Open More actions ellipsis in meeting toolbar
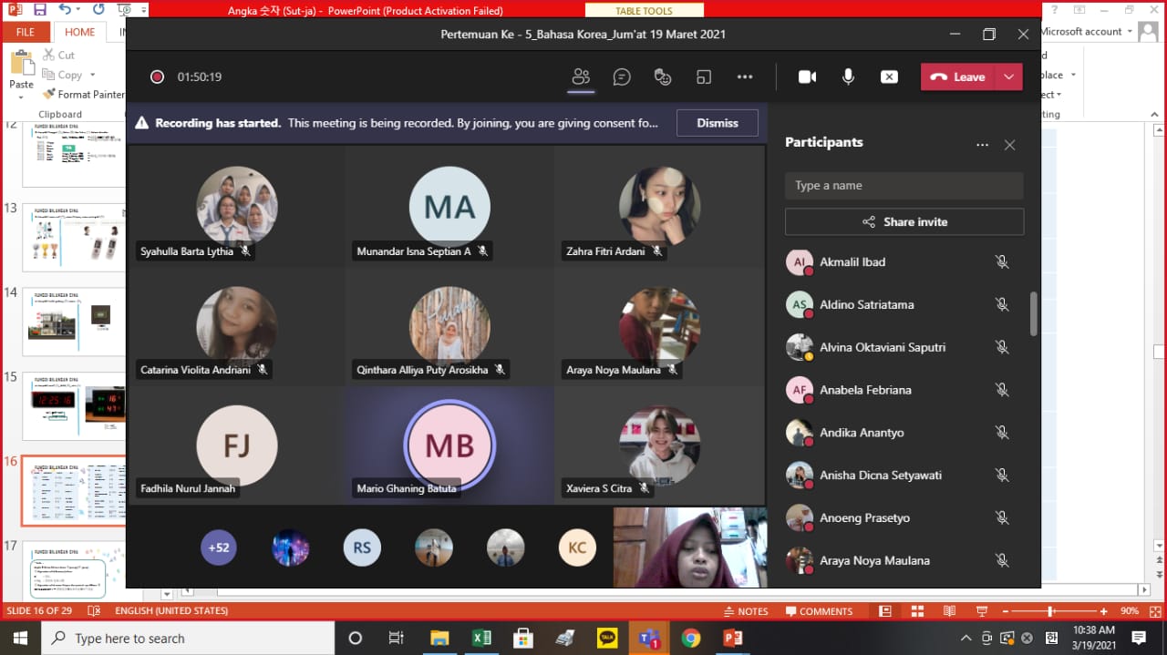The image size is (1167, 655). (x=745, y=77)
